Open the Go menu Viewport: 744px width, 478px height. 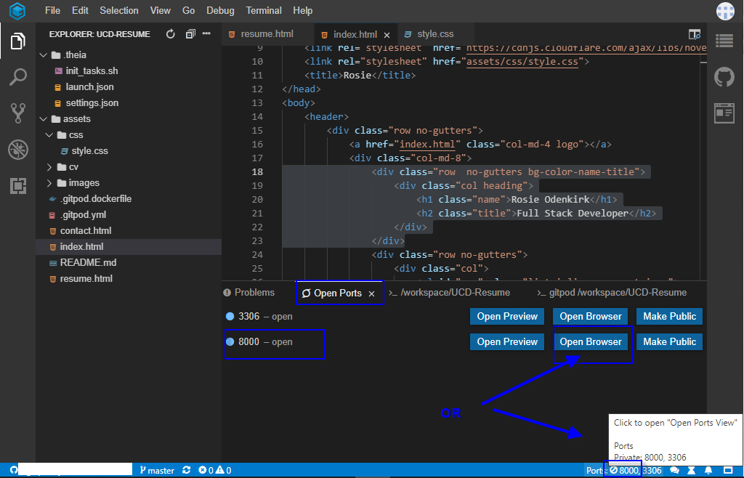point(188,10)
